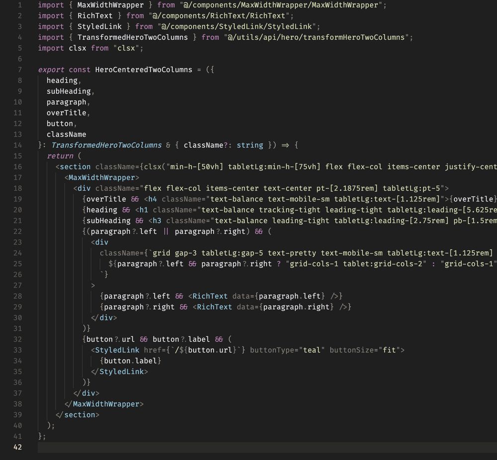Click the "export" keyword
This screenshot has width=497, height=460.
click(x=51, y=70)
